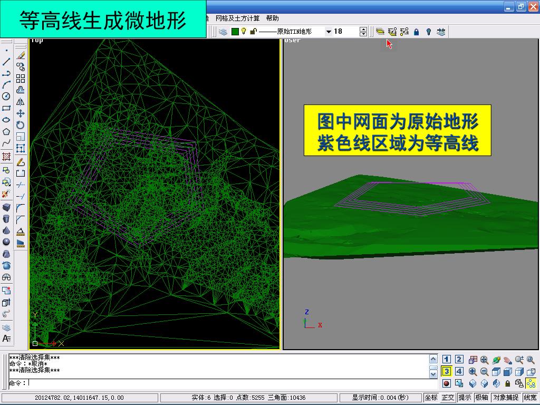The width and height of the screenshot is (540, 405).
Task: Open 网格及土方计算 menu
Action: click(237, 18)
